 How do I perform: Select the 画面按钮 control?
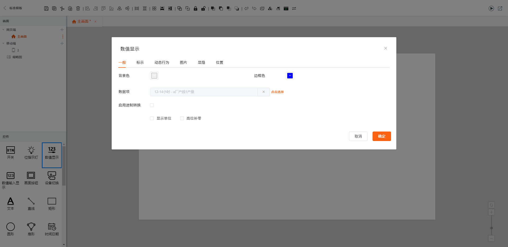31,178
